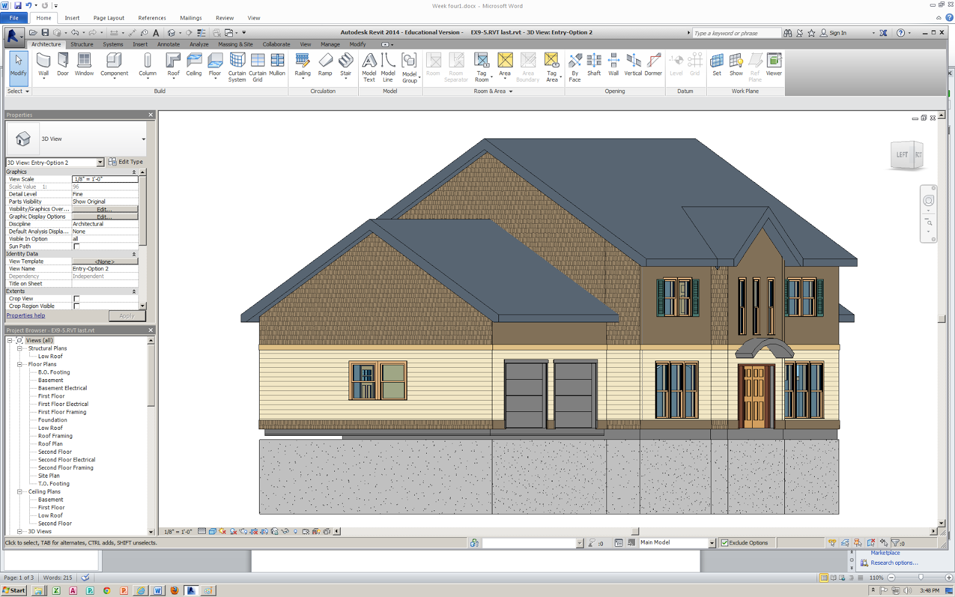
Task: Click the Apply button in Properties
Action: pyautogui.click(x=127, y=315)
